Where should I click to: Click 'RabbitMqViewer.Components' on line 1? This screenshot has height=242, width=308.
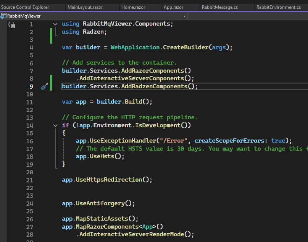[126, 24]
